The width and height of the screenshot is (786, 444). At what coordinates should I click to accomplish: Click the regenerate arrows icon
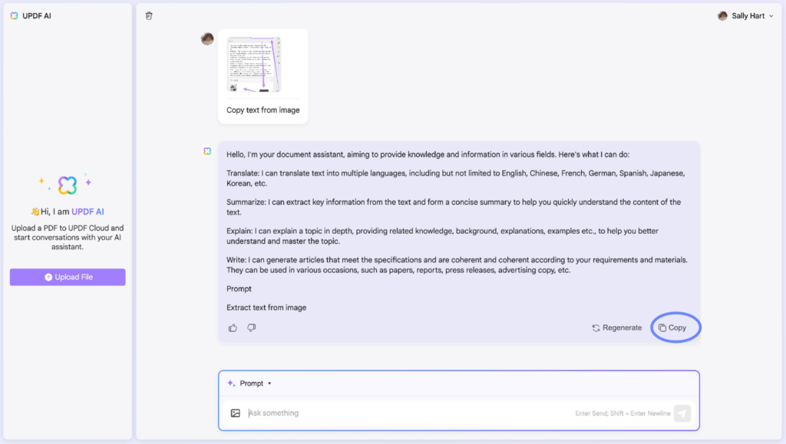point(596,327)
